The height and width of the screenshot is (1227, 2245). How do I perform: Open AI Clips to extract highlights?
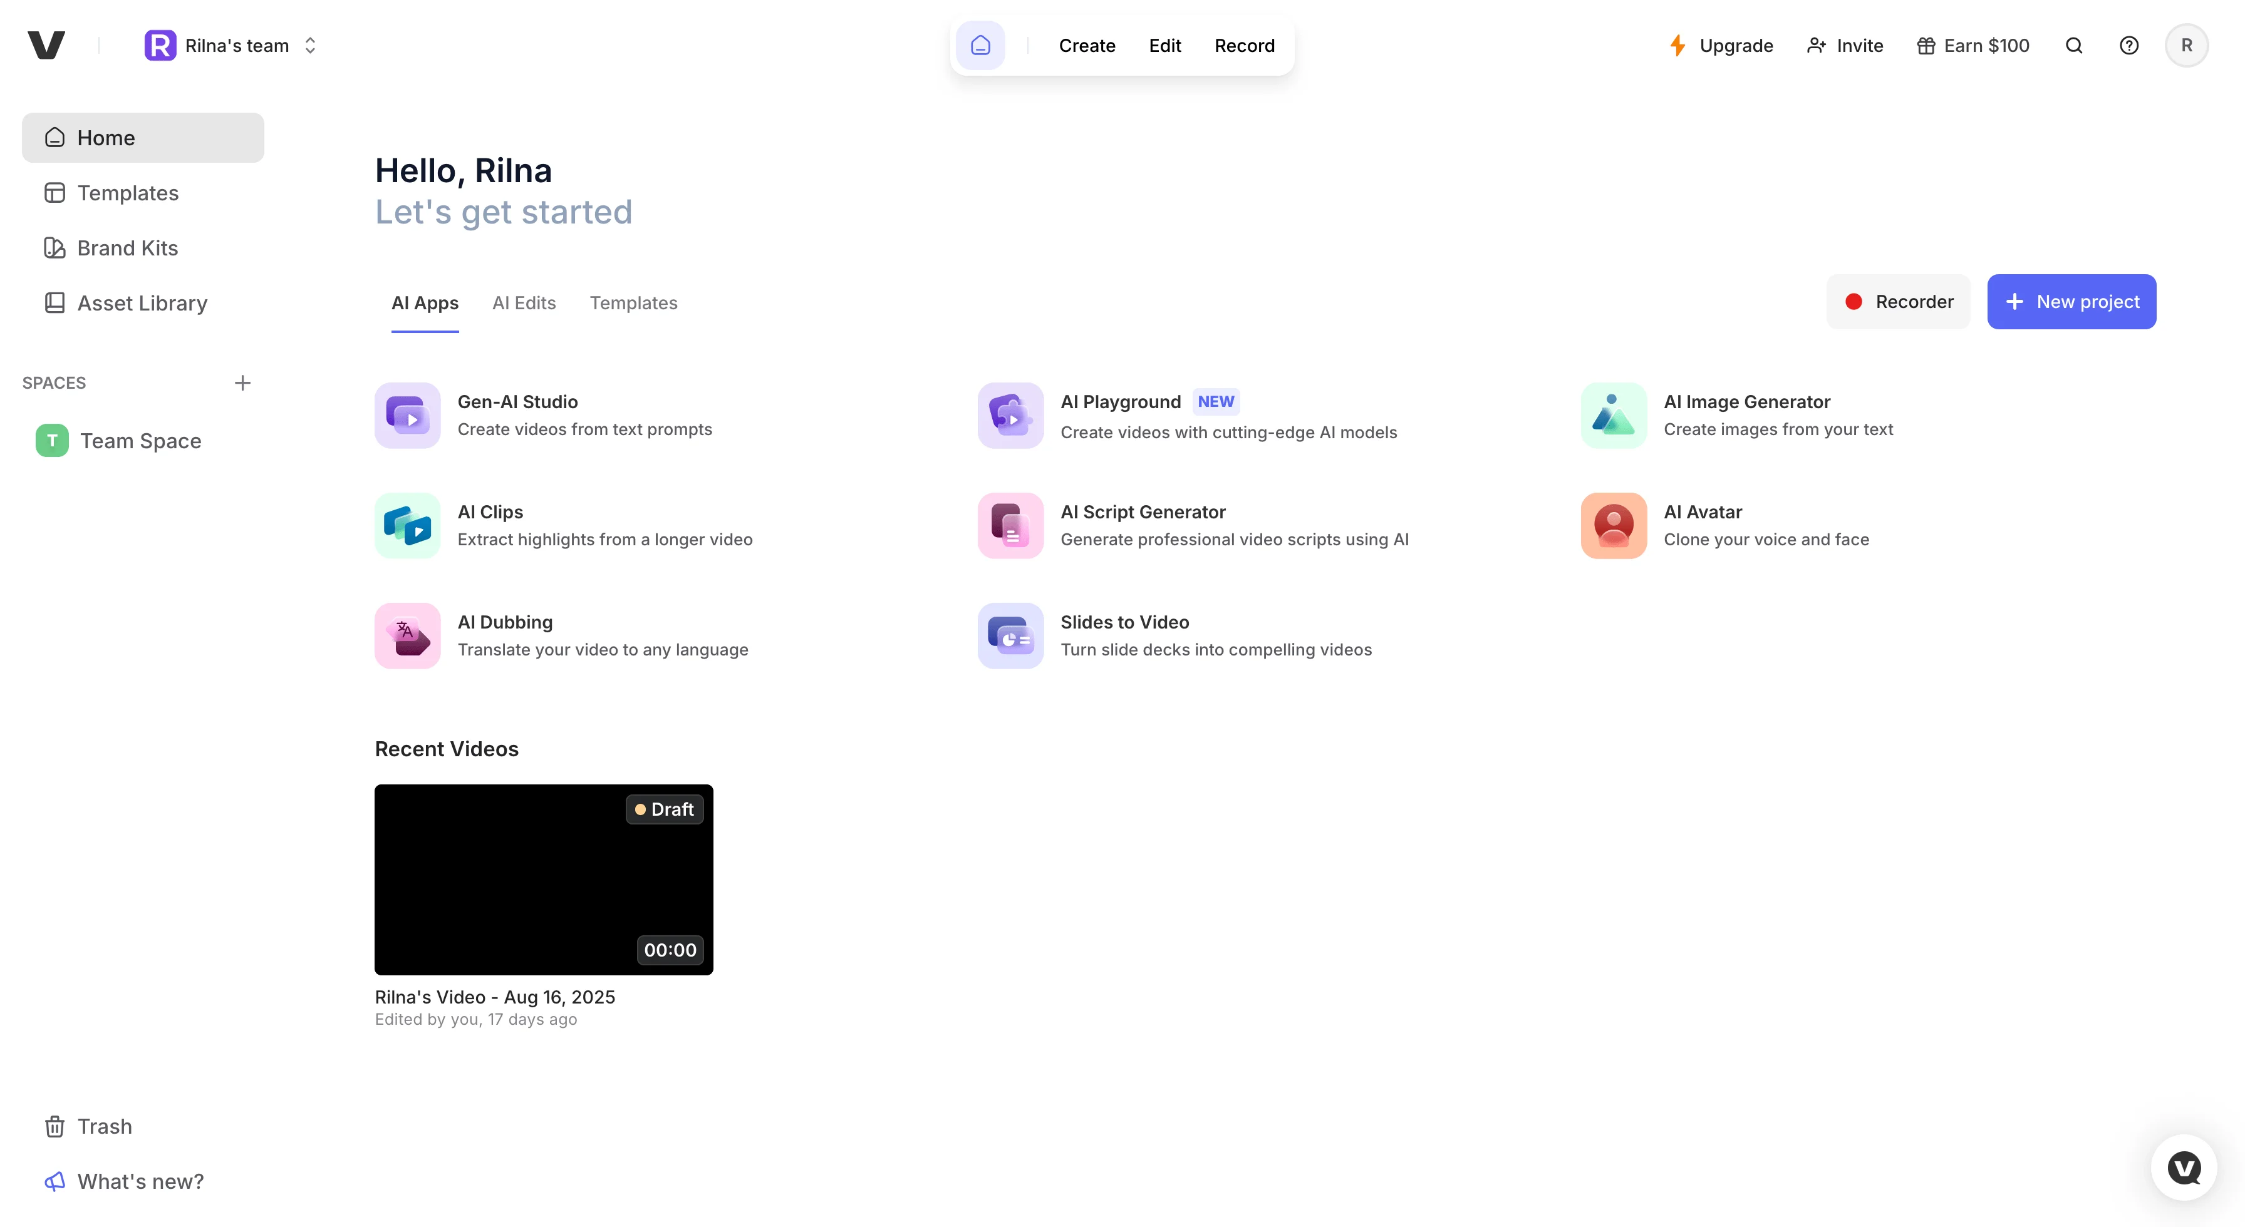(490, 525)
